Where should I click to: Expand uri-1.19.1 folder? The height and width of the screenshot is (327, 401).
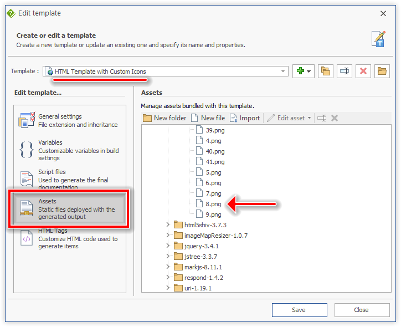click(x=168, y=288)
